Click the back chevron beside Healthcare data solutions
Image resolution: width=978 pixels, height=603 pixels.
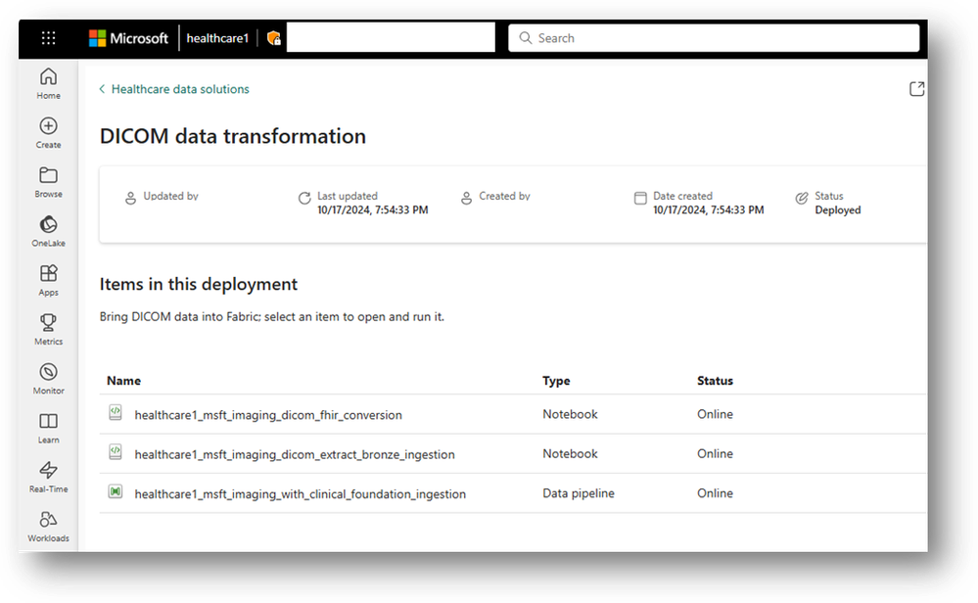(x=102, y=89)
